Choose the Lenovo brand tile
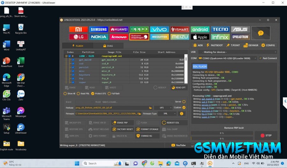287x168 pixels. click(119, 37)
